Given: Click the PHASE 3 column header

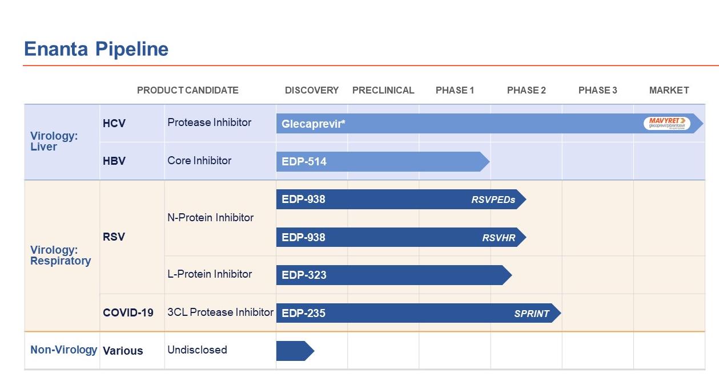Looking at the screenshot, I should (597, 90).
